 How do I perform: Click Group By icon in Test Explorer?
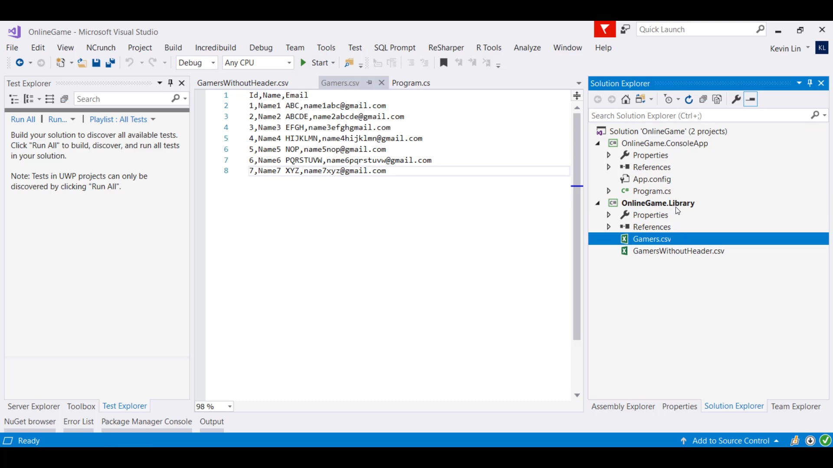click(x=29, y=99)
